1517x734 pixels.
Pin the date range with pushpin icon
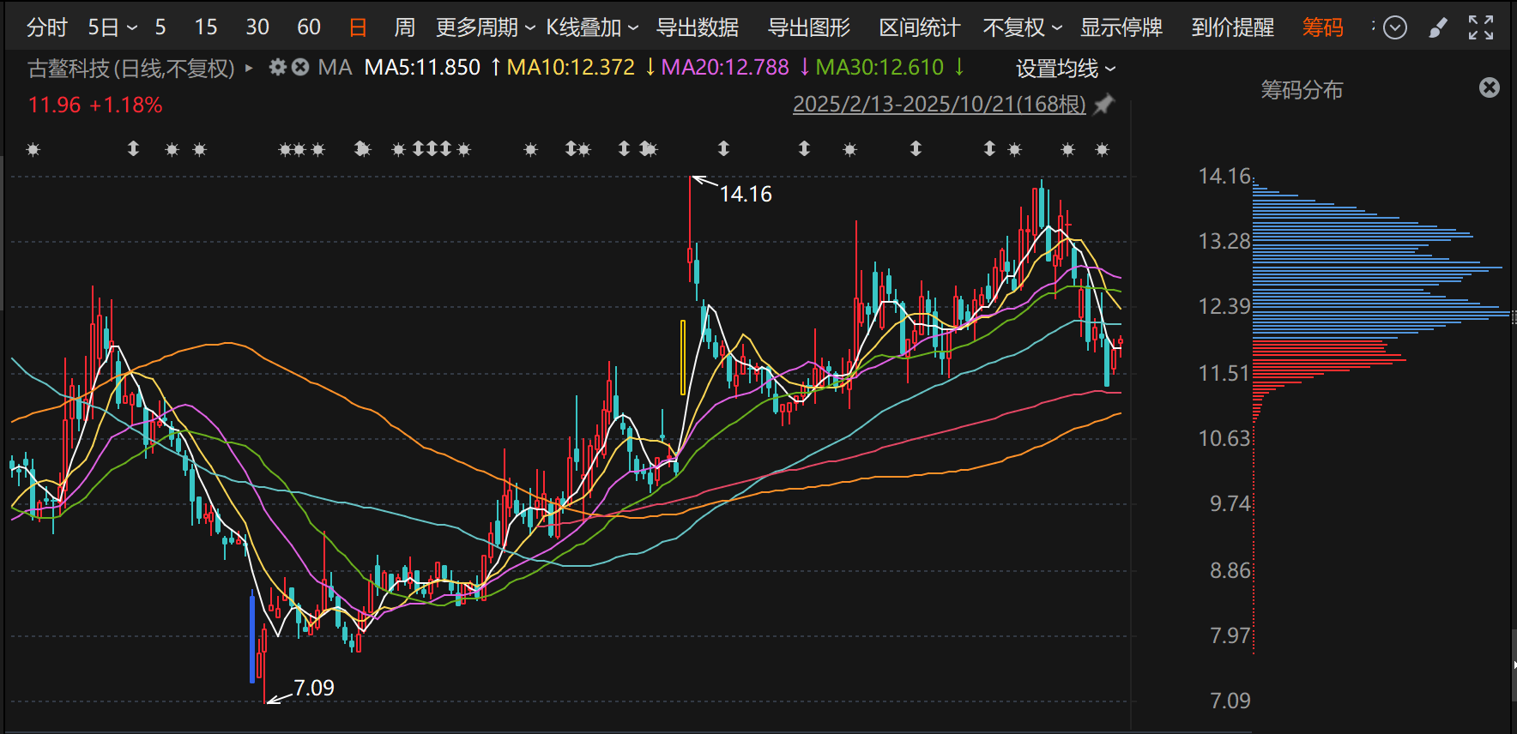(1104, 105)
